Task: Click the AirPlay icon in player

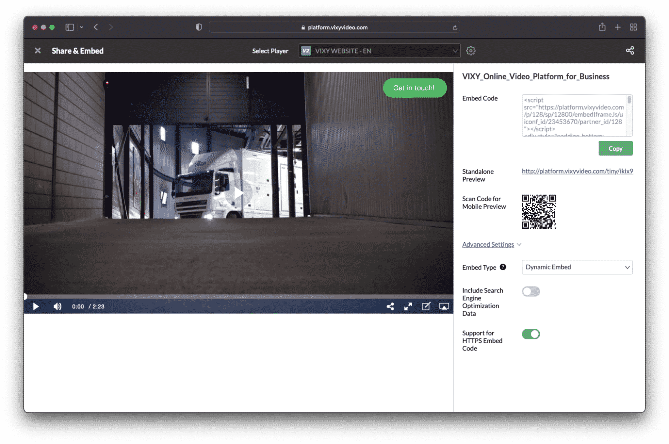Action: pyautogui.click(x=444, y=306)
